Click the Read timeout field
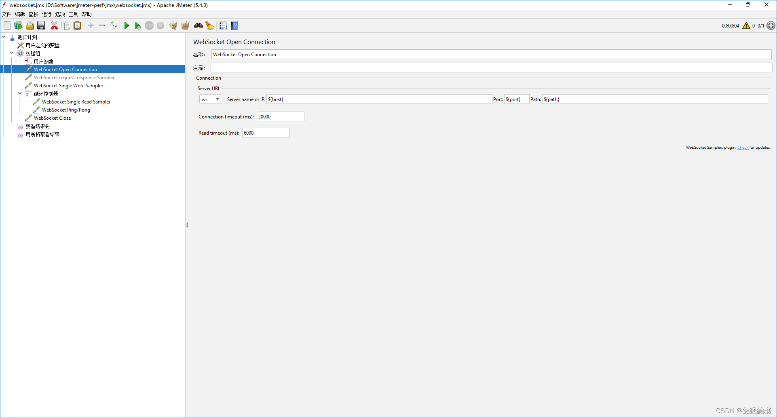 coord(266,133)
